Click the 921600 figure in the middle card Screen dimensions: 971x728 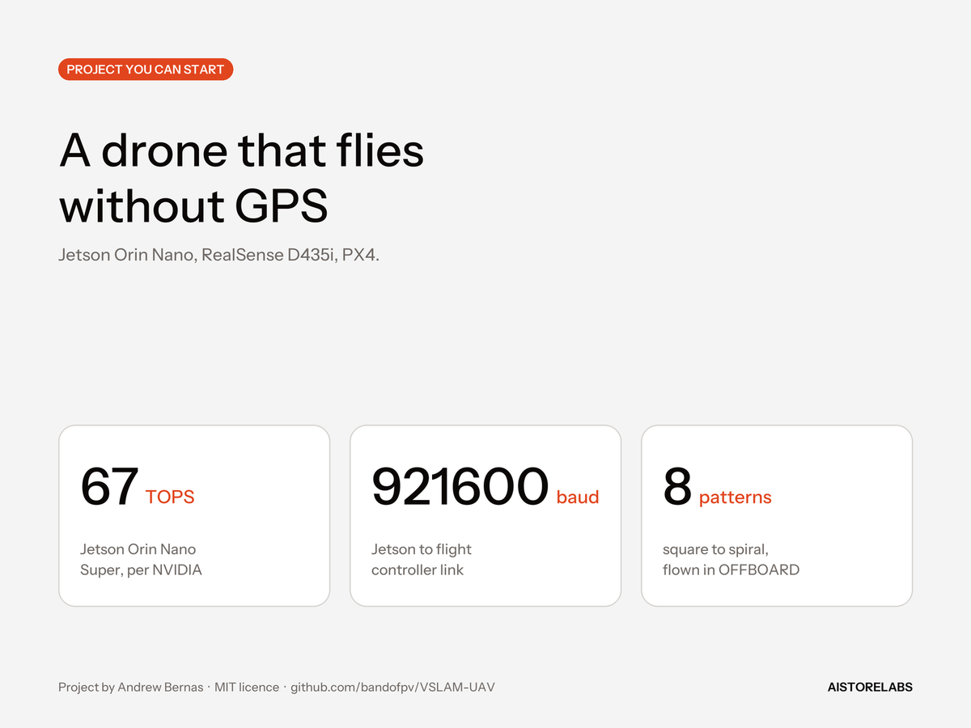[460, 487]
